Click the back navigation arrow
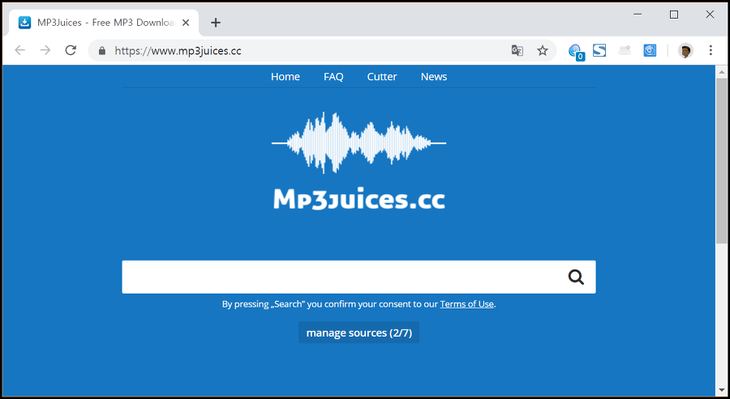 (x=20, y=50)
